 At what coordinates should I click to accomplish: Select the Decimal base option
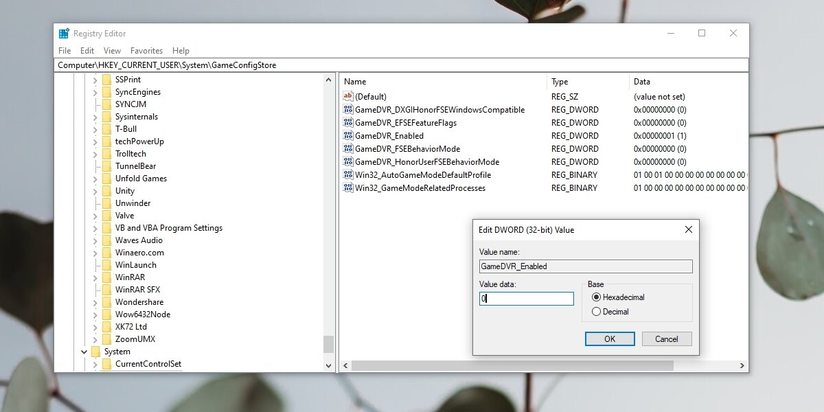click(x=596, y=312)
